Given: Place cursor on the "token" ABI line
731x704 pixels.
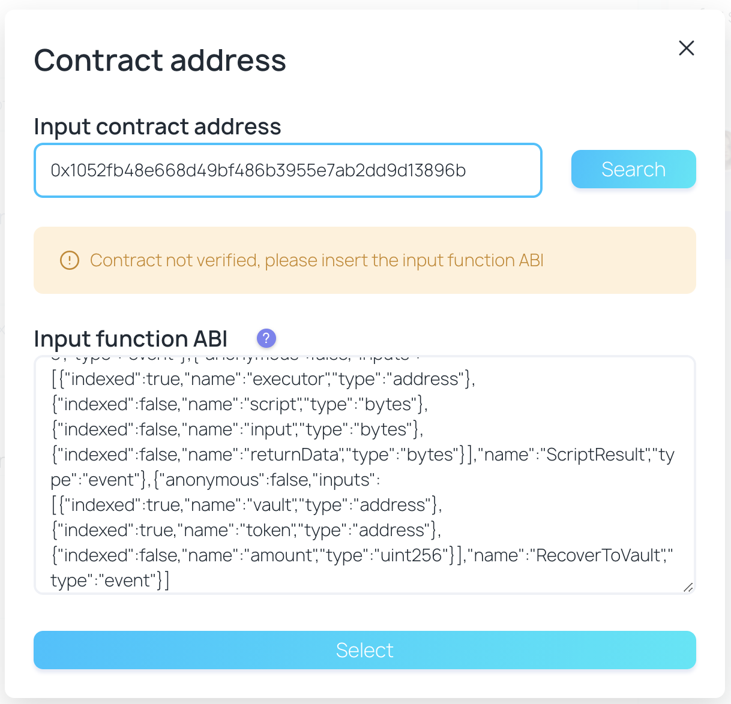Looking at the screenshot, I should [x=246, y=530].
